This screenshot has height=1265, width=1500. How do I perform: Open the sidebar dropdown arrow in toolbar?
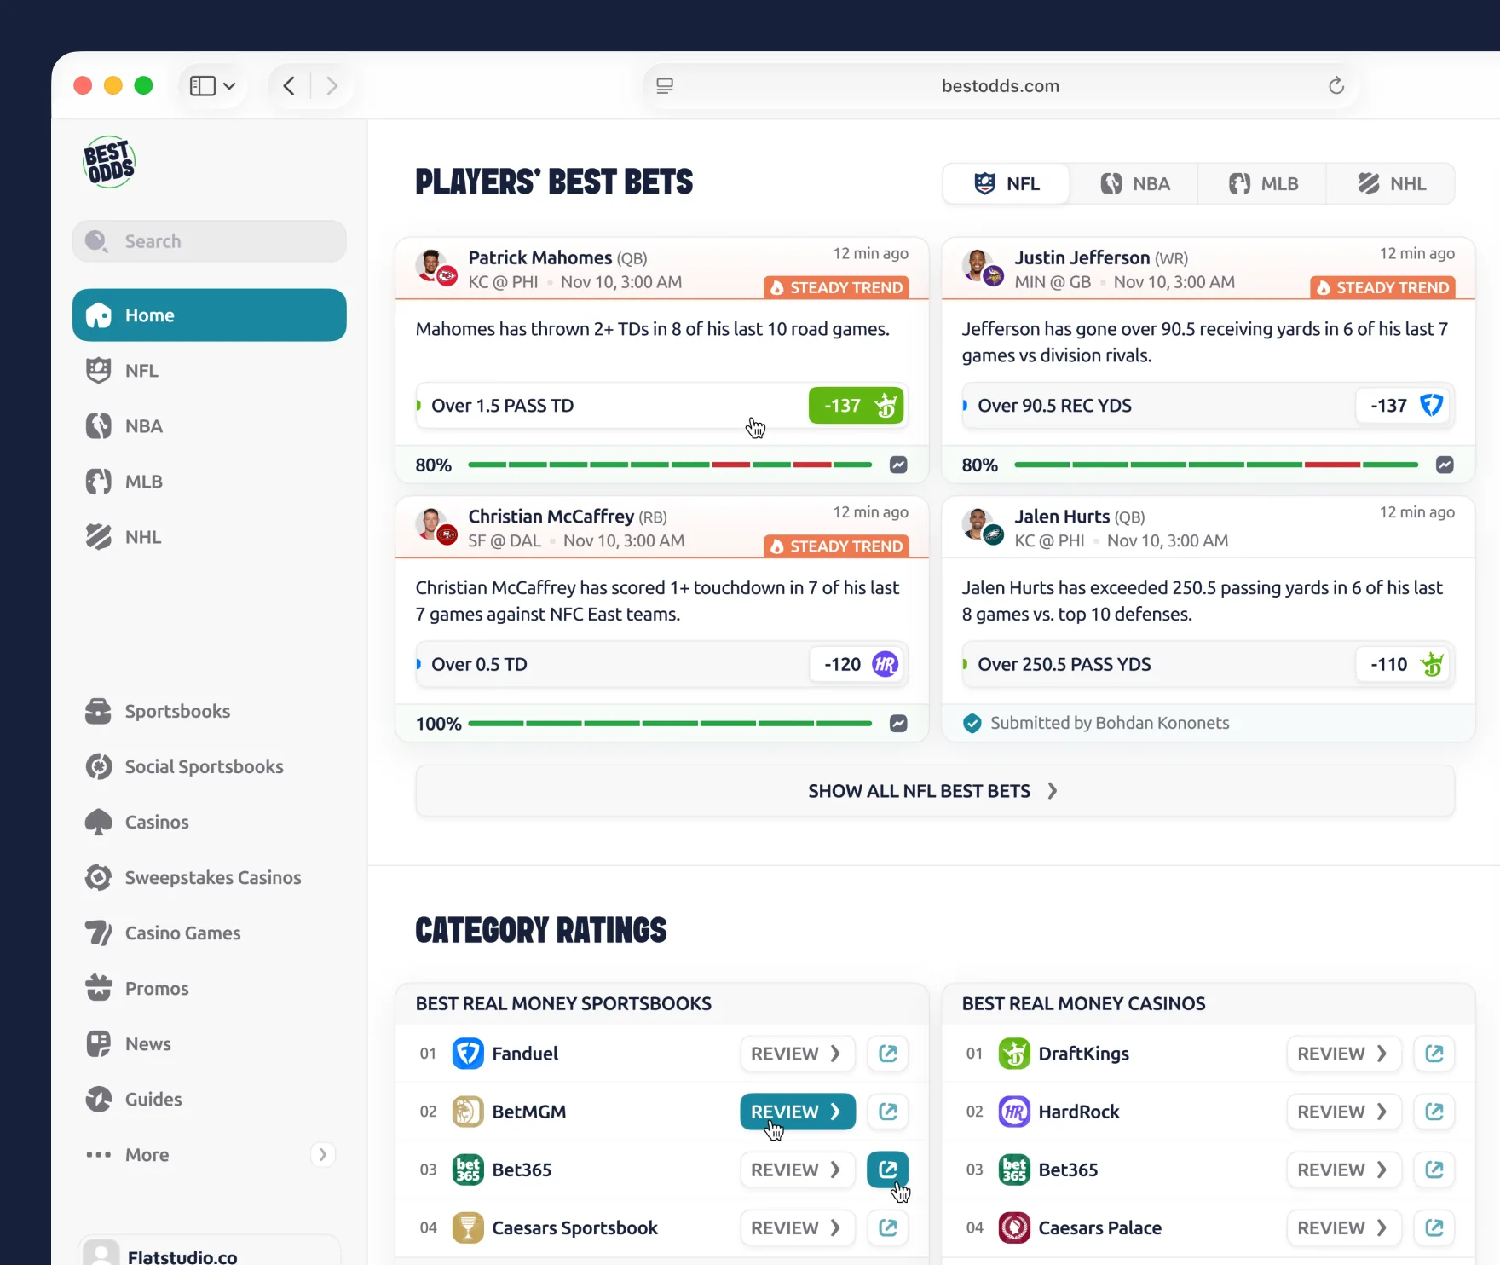pos(229,86)
